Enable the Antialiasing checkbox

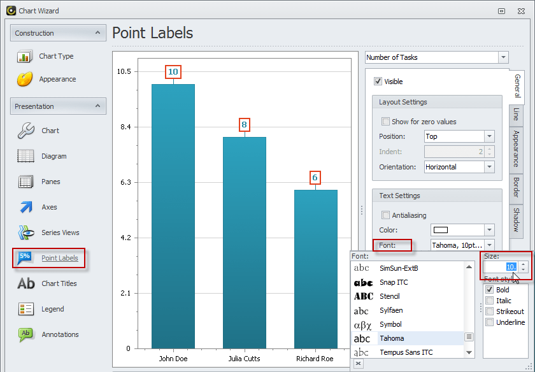point(385,215)
